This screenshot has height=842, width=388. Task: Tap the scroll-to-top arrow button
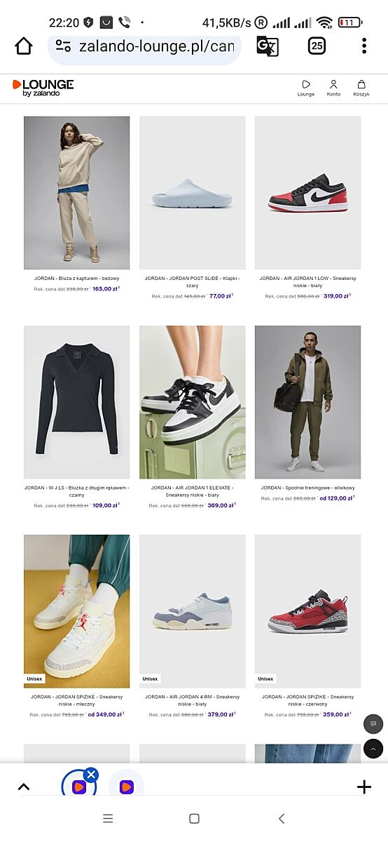373,749
